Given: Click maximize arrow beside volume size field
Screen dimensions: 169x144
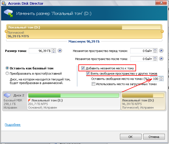Looking at the screenshot, I should point(60,51).
